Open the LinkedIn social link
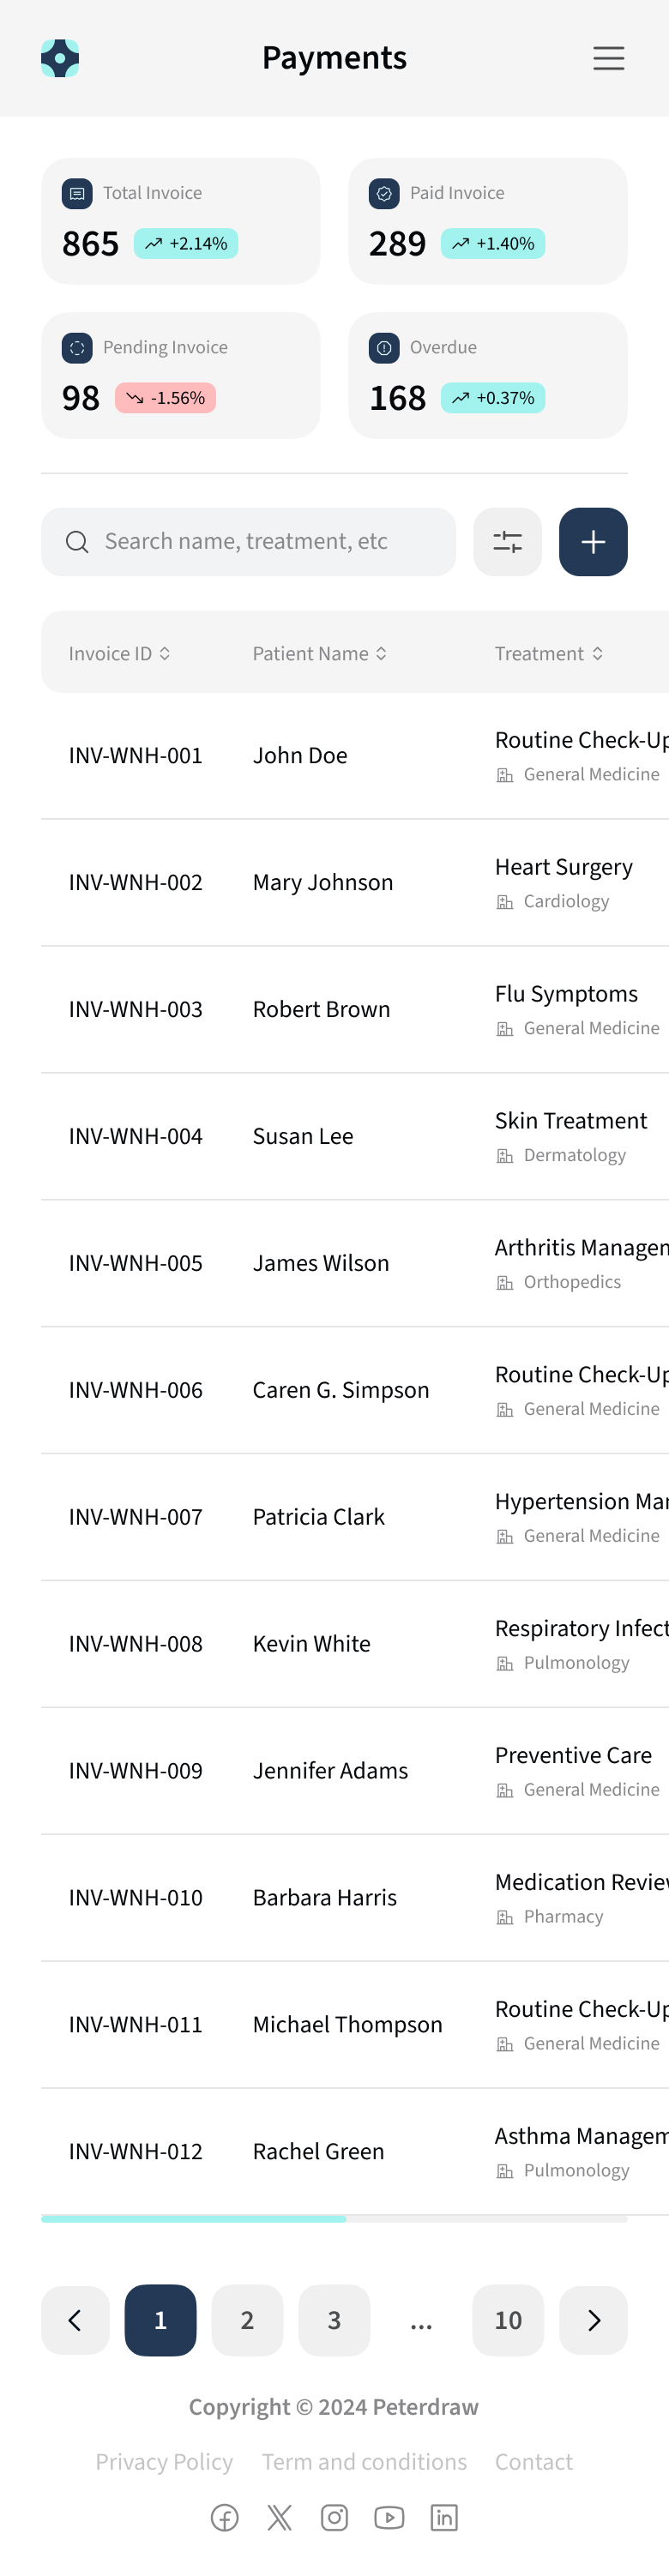 coord(444,2517)
